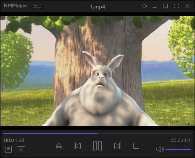Close the KMPlayer window
This screenshot has height=158, width=195.
click(x=187, y=6)
